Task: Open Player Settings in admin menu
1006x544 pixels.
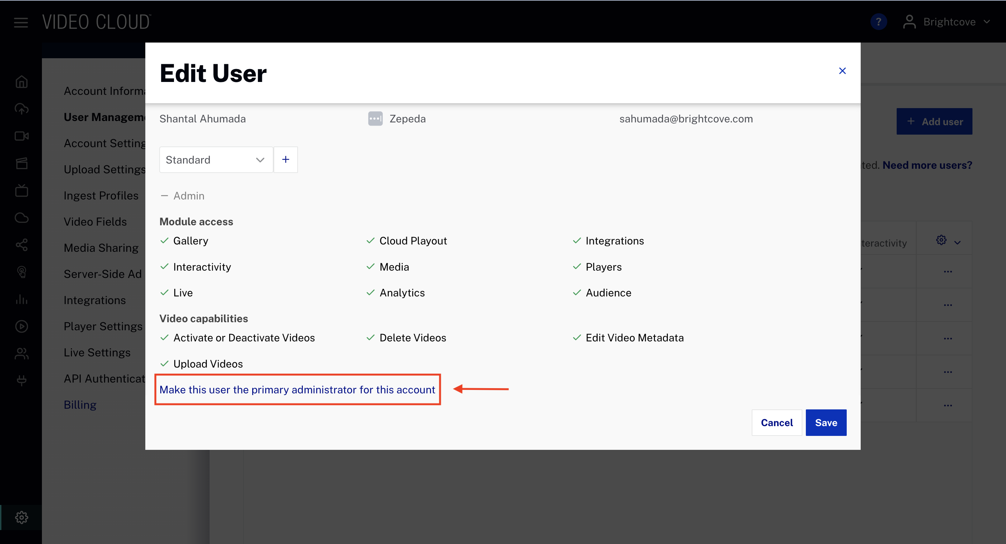Action: click(103, 326)
